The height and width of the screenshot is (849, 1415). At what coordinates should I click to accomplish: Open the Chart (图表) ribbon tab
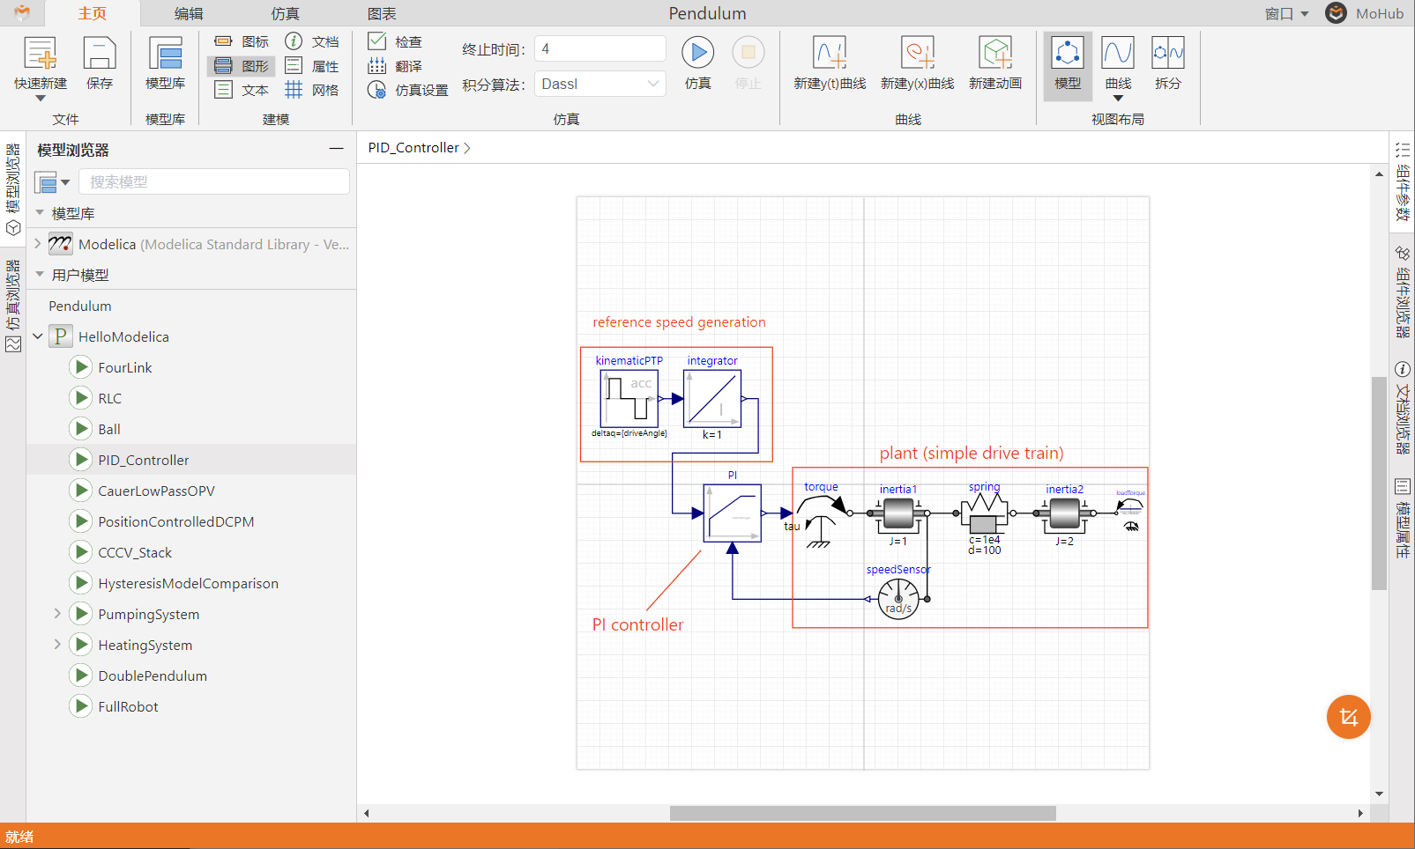point(382,13)
